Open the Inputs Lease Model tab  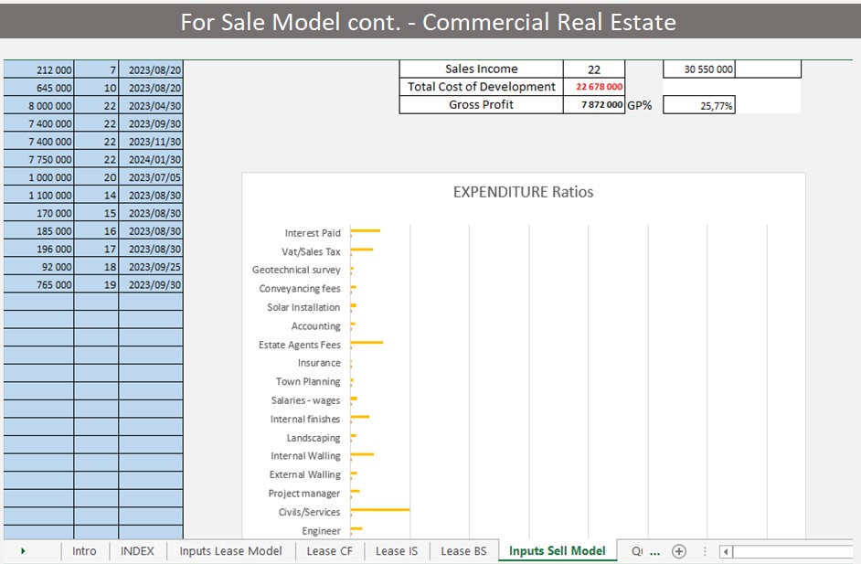click(x=230, y=551)
